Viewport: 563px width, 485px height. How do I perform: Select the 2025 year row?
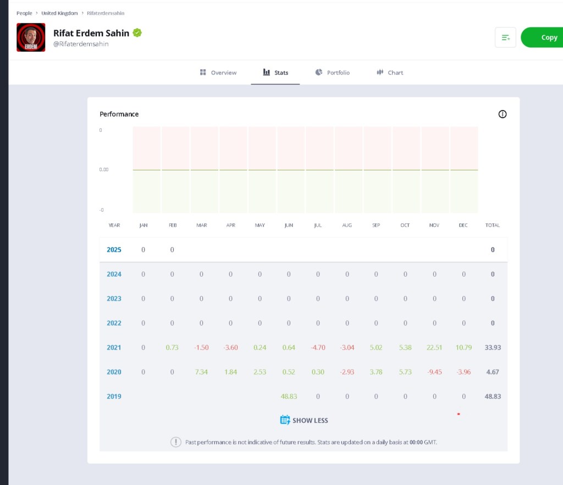click(303, 250)
